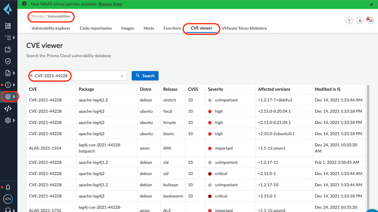The image size is (378, 212).
Task: Focus the CVE-2021-44228 search input
Action: tap(75, 76)
